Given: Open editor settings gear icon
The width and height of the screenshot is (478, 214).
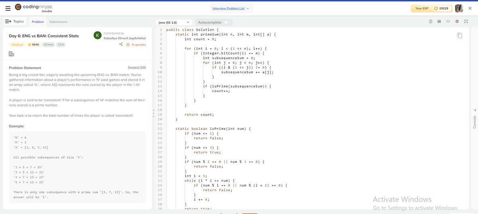Looking at the screenshot, I should (x=457, y=21).
